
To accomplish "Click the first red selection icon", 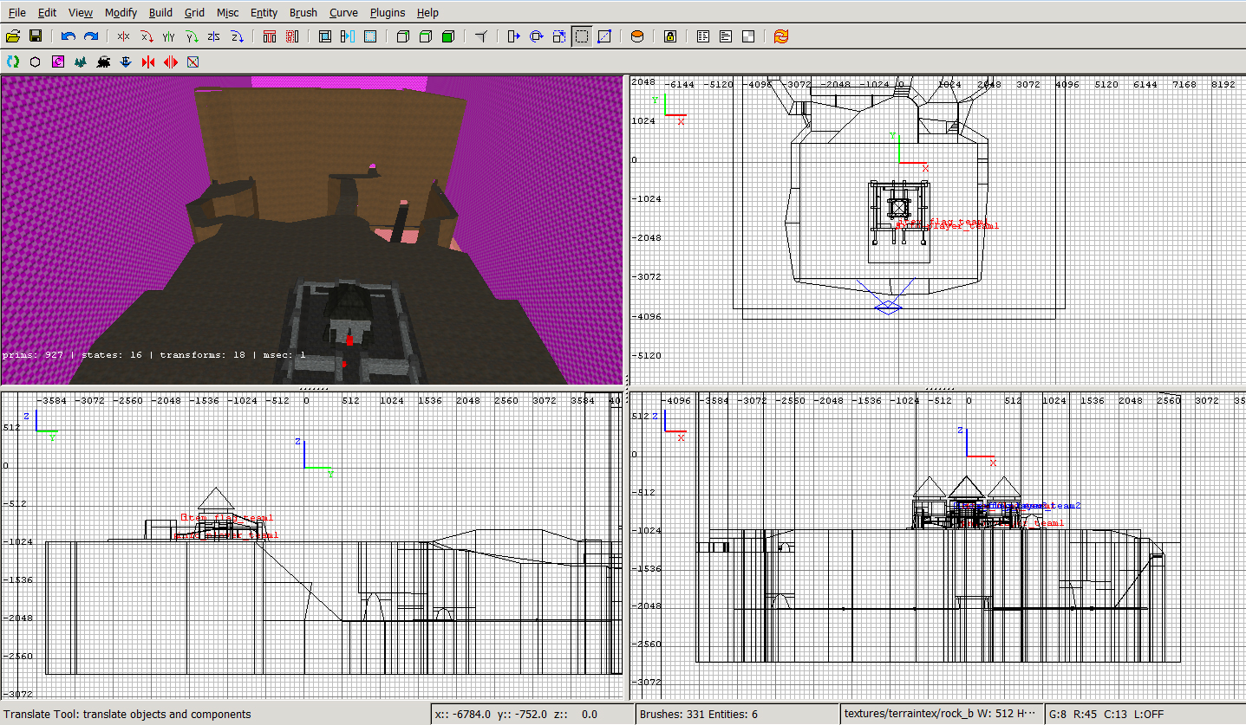I will [x=269, y=36].
